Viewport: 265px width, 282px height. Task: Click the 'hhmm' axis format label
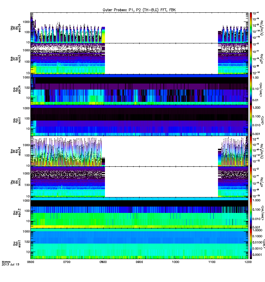pyautogui.click(x=6, y=262)
